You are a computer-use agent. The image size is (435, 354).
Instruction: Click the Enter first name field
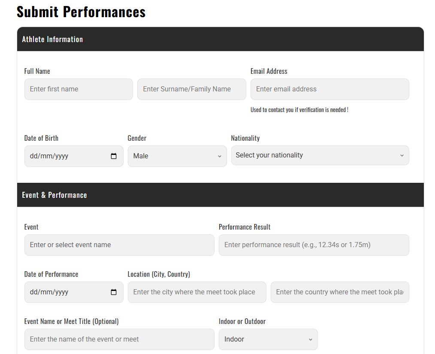(x=79, y=89)
